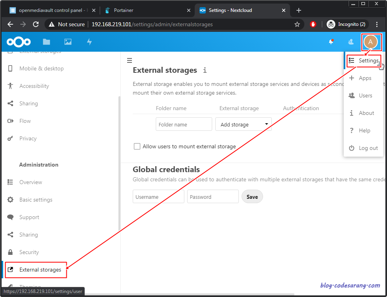The height and width of the screenshot is (297, 387).
Task: Click the Folder name input field
Action: [184, 124]
